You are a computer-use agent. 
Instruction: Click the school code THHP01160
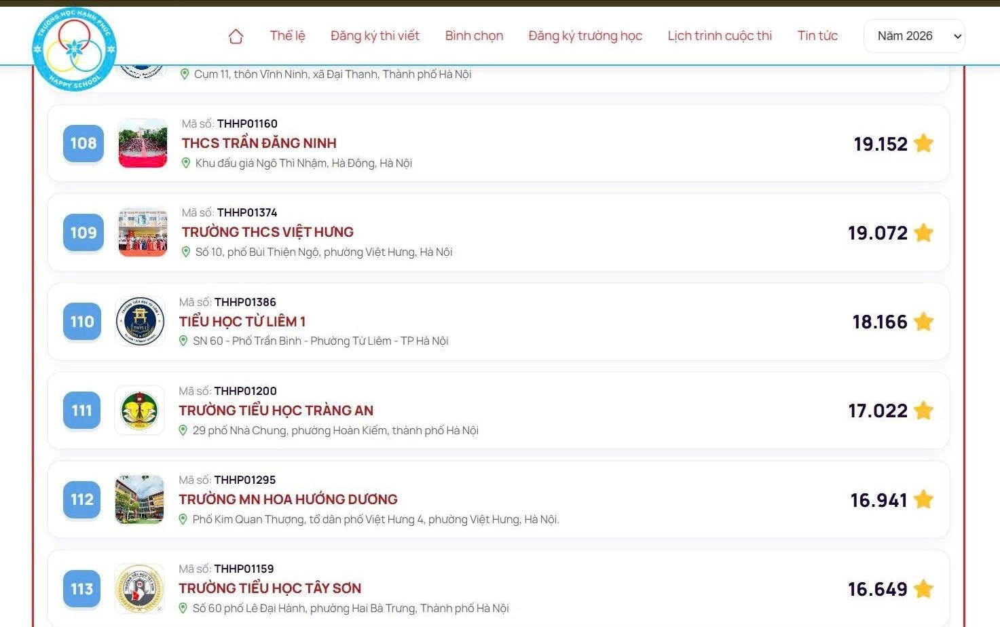pos(247,123)
